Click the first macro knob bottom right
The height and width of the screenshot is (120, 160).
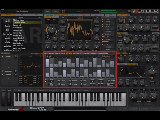[133, 96]
